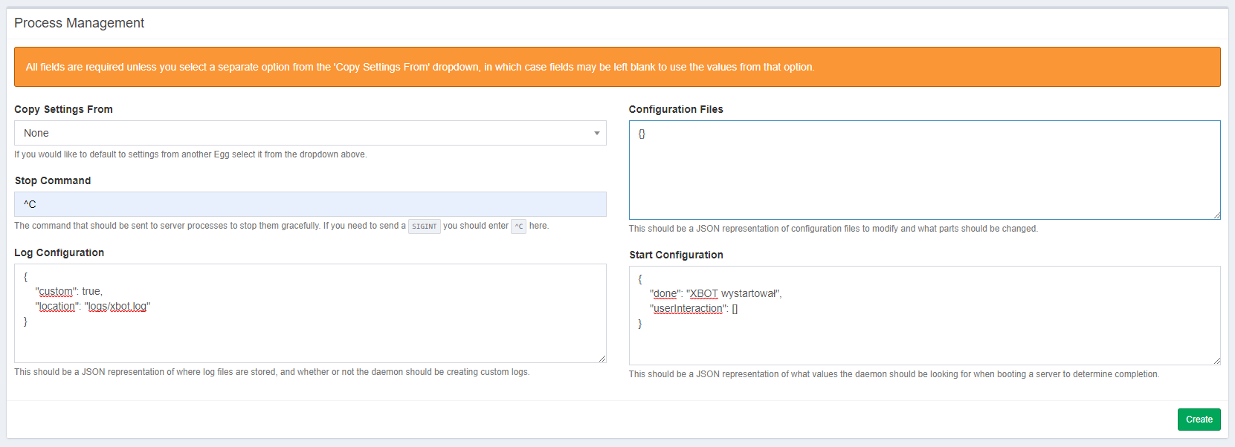
Task: Click the SIGINT code badge
Action: 424,226
